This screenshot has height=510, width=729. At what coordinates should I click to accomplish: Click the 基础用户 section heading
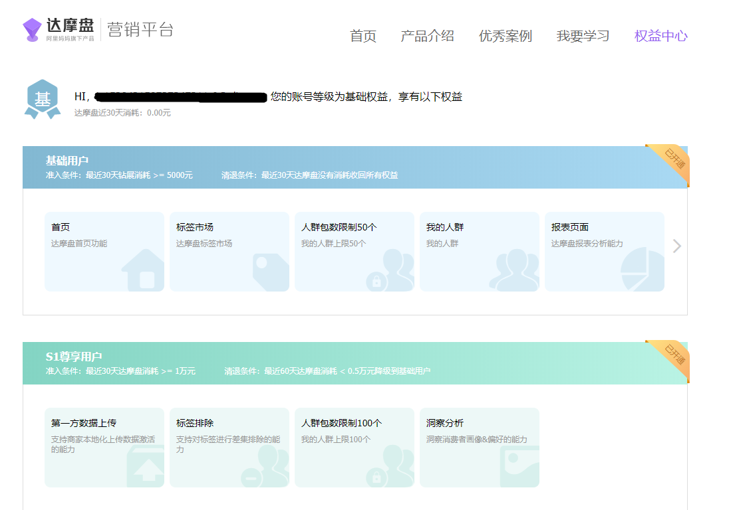tap(67, 161)
